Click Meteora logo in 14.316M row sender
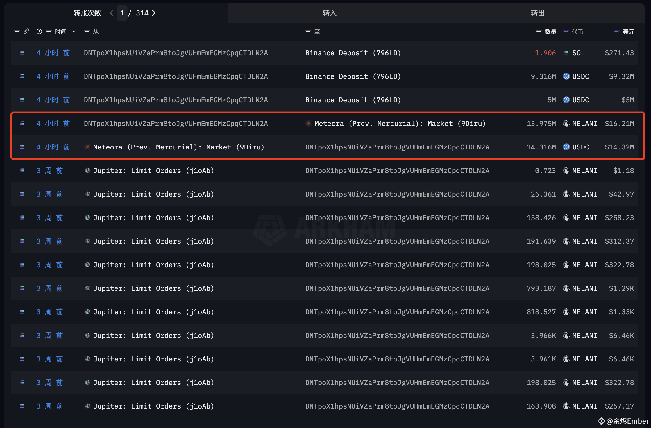This screenshot has width=651, height=428. (x=87, y=147)
